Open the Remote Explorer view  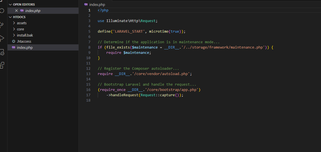coord(2,52)
